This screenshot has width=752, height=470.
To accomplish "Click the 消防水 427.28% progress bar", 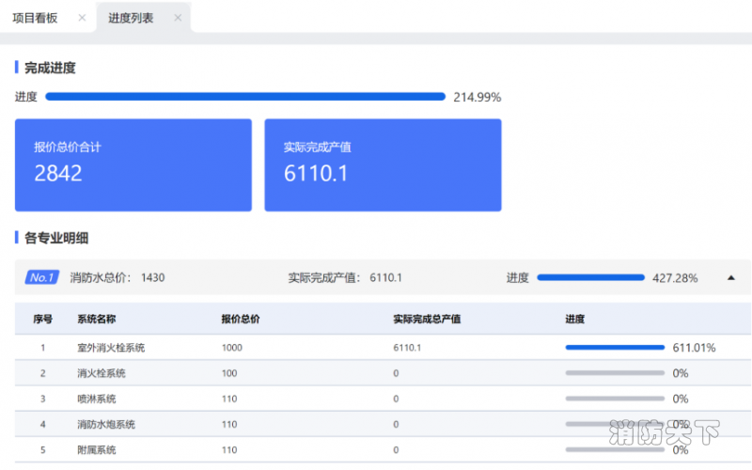I will (590, 277).
